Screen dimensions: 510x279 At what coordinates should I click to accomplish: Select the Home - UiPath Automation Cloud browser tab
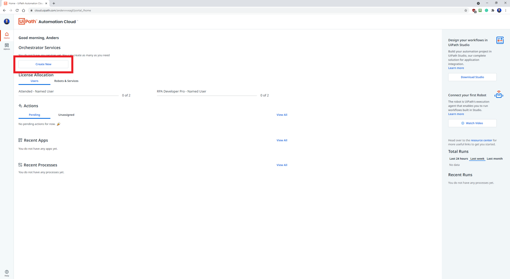[25, 3]
